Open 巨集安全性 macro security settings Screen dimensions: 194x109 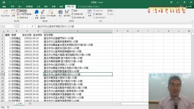[22, 18]
